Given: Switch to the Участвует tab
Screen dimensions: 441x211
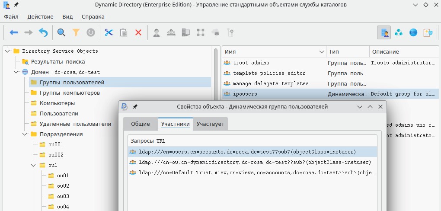Looking at the screenshot, I should 210,124.
